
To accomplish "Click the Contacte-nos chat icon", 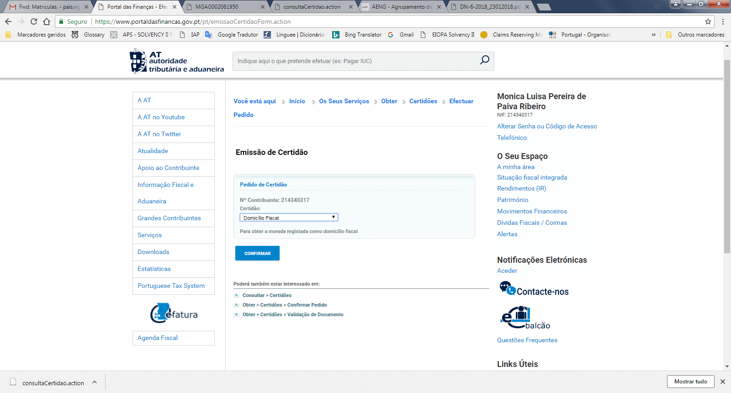I will pyautogui.click(x=507, y=289).
